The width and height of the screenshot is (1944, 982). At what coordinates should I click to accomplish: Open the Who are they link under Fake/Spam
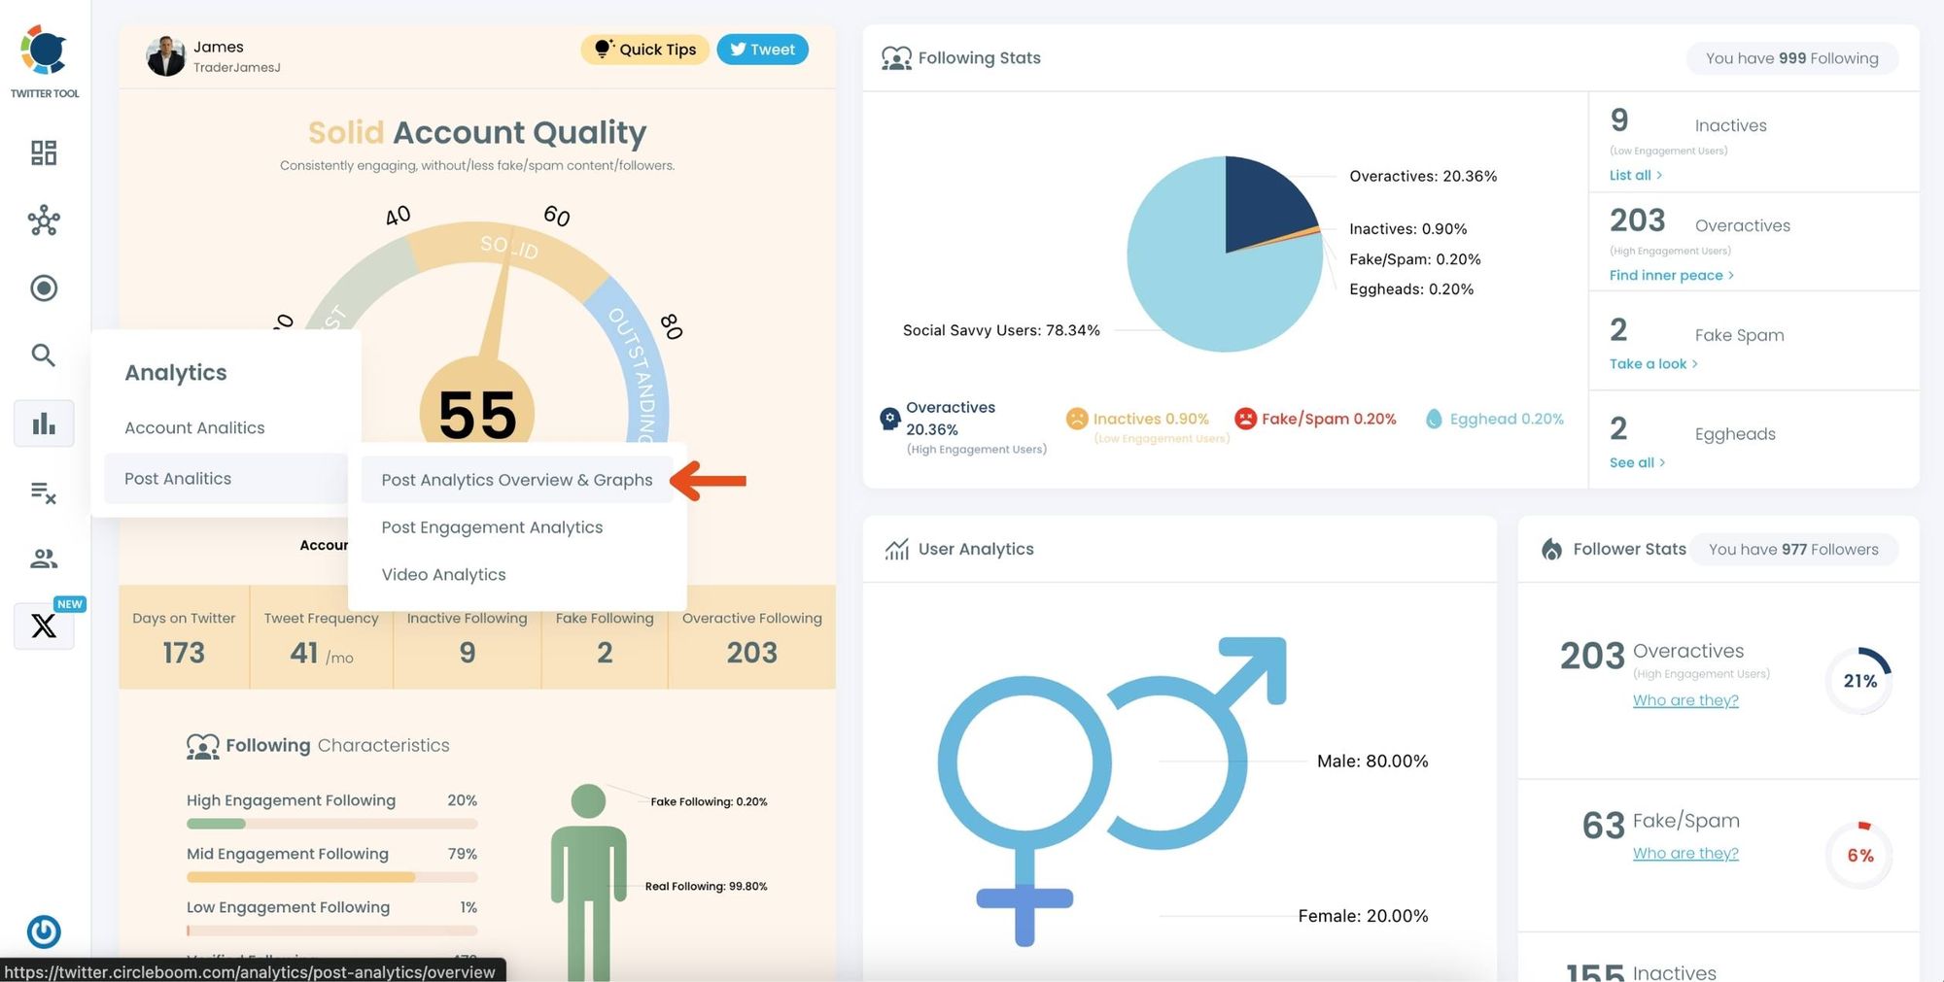1685,853
